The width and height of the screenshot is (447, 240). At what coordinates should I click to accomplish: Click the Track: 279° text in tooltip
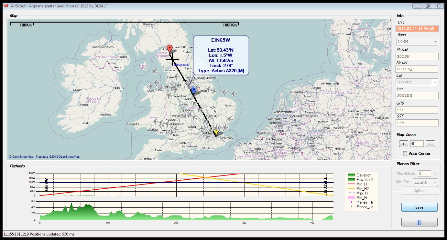click(x=221, y=65)
